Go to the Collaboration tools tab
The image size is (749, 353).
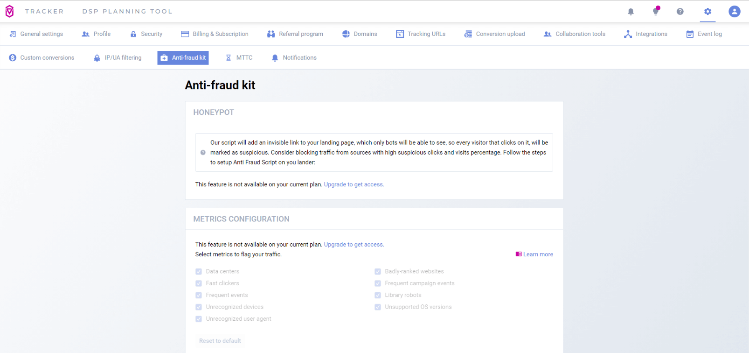tap(575, 34)
